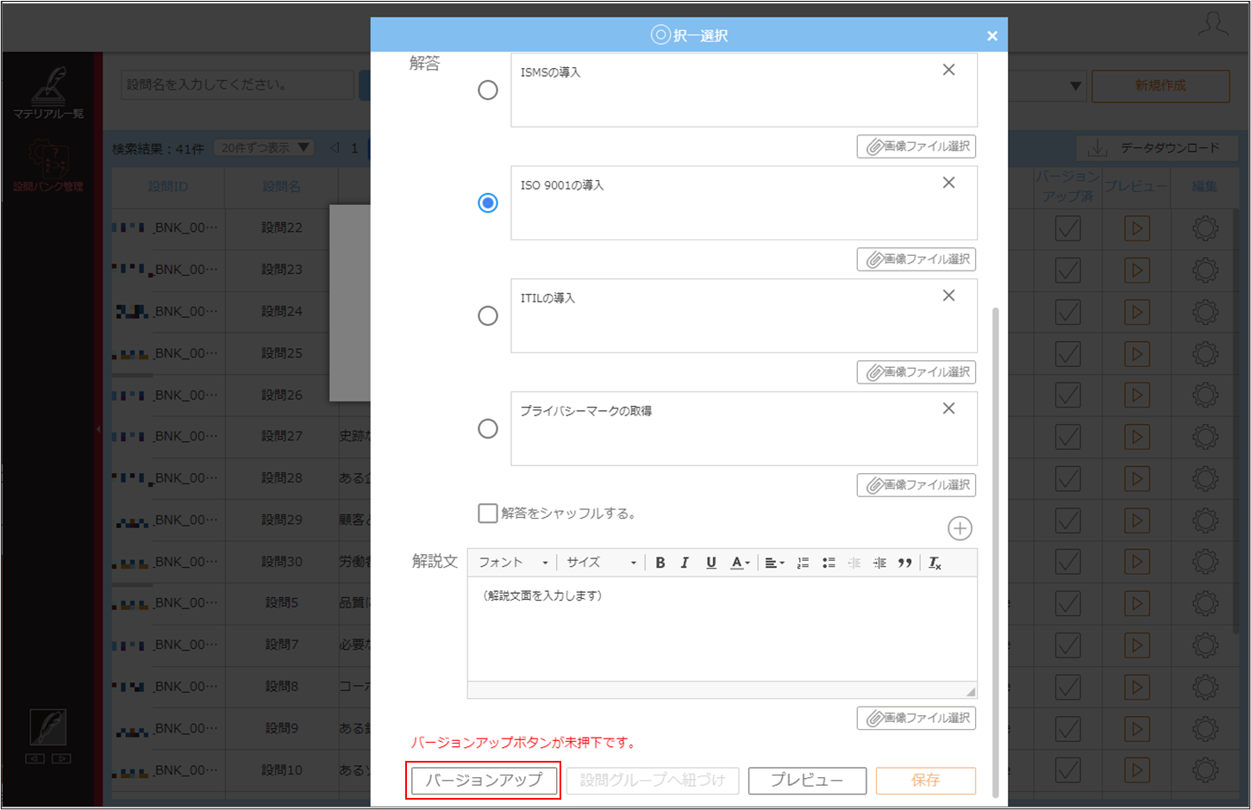Toggle the version-up checkbox for 設問26 row
This screenshot has height=810, width=1251.
(x=1067, y=395)
